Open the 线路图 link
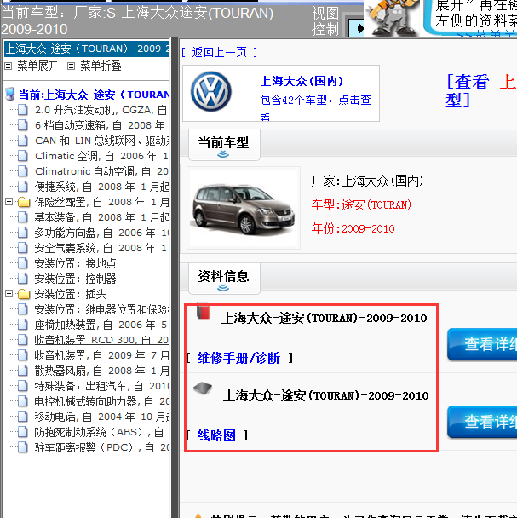 pos(216,435)
